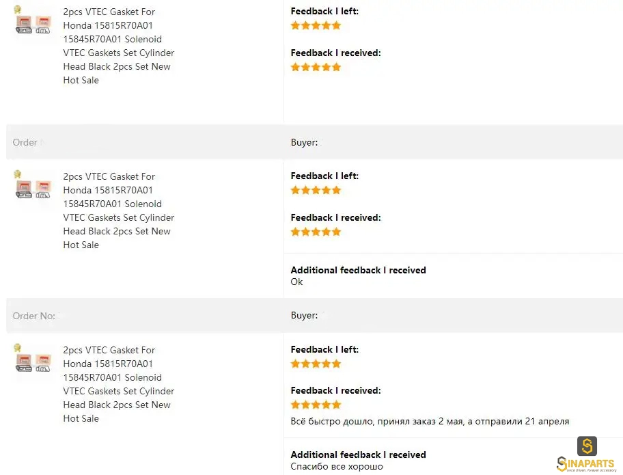623x475 pixels.
Task: Open first 2pcs VTEC Gasket product title link
Action: coord(118,46)
